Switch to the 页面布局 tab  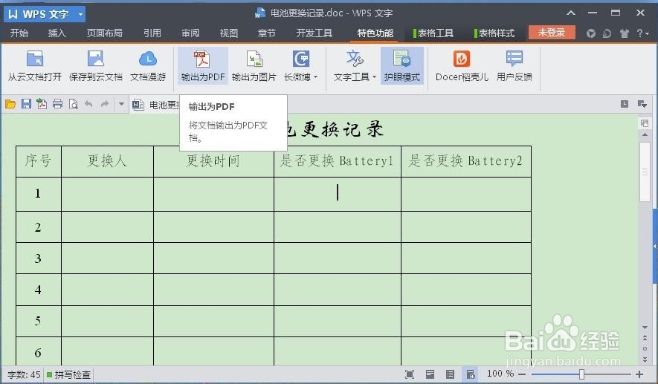pyautogui.click(x=105, y=33)
